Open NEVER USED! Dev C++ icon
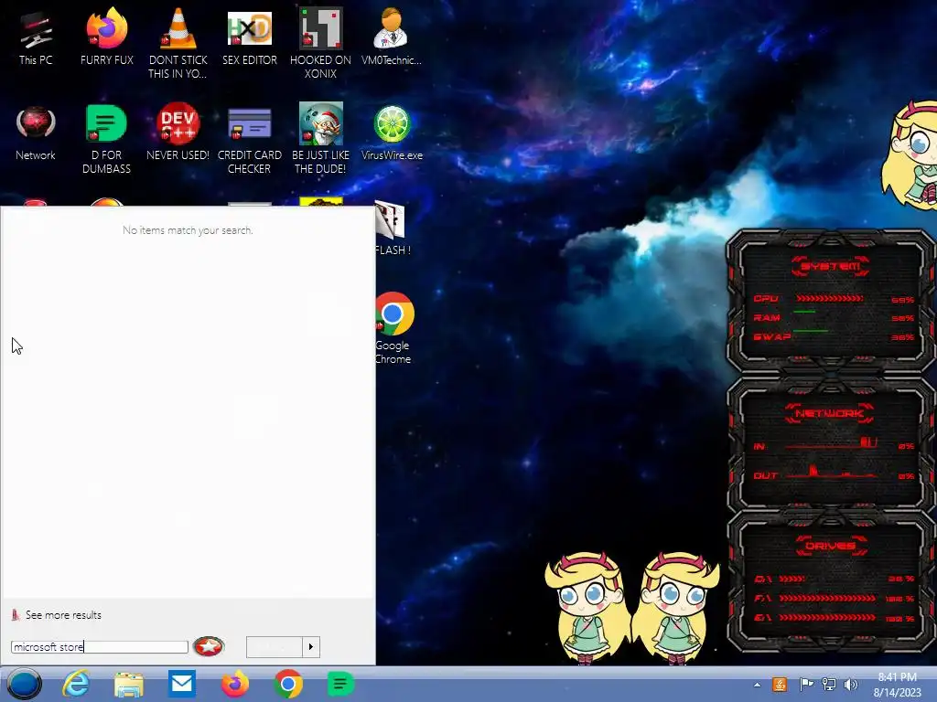Viewport: 937px width, 702px height. pos(178,133)
